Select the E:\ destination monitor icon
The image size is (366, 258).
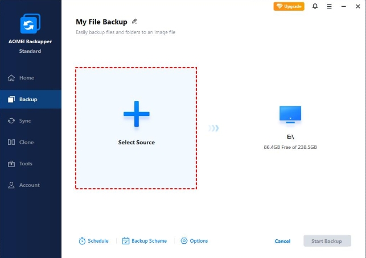click(290, 114)
